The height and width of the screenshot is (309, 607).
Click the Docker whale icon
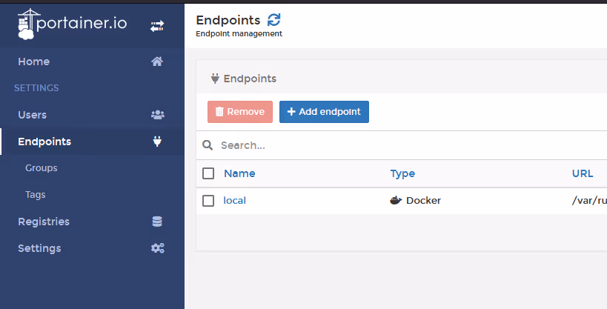point(396,200)
